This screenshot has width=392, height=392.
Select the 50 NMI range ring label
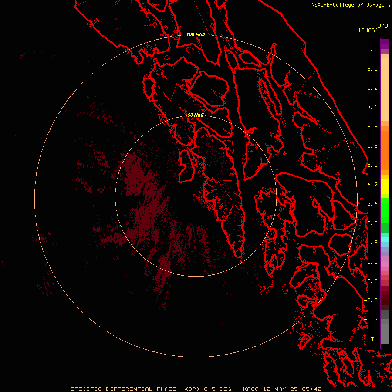click(x=196, y=115)
